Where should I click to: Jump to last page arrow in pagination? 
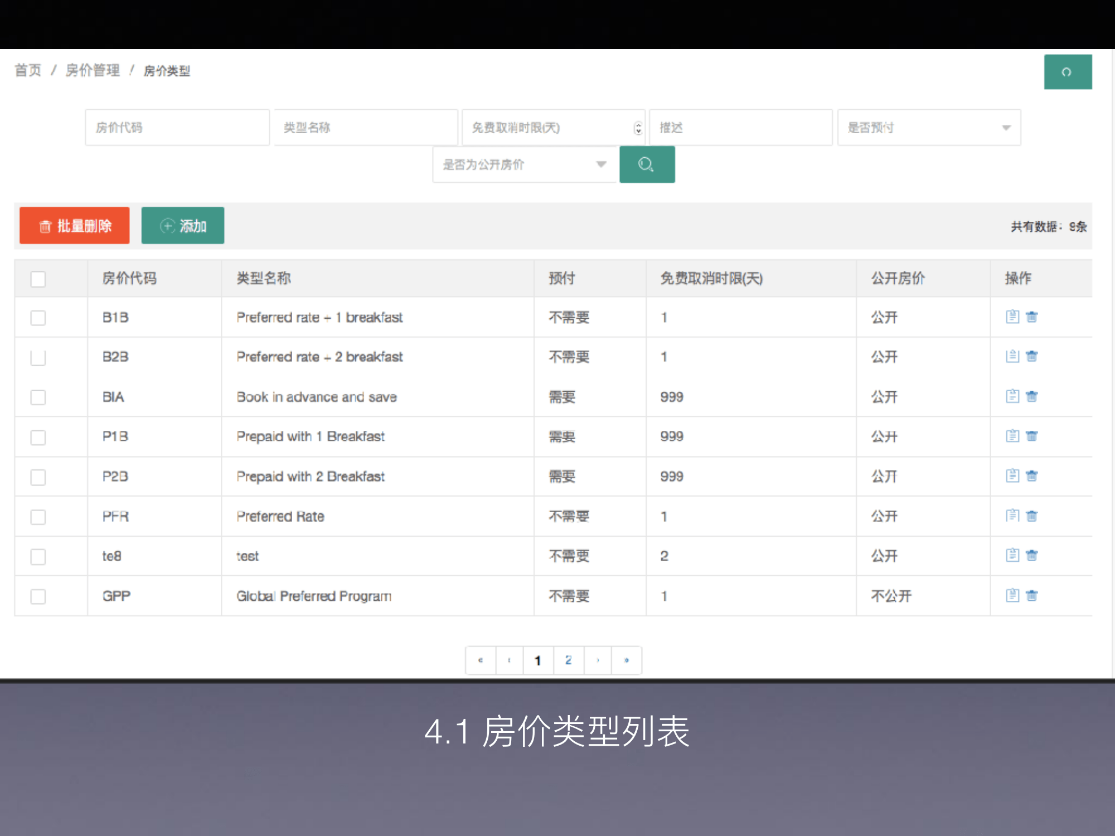coord(627,660)
